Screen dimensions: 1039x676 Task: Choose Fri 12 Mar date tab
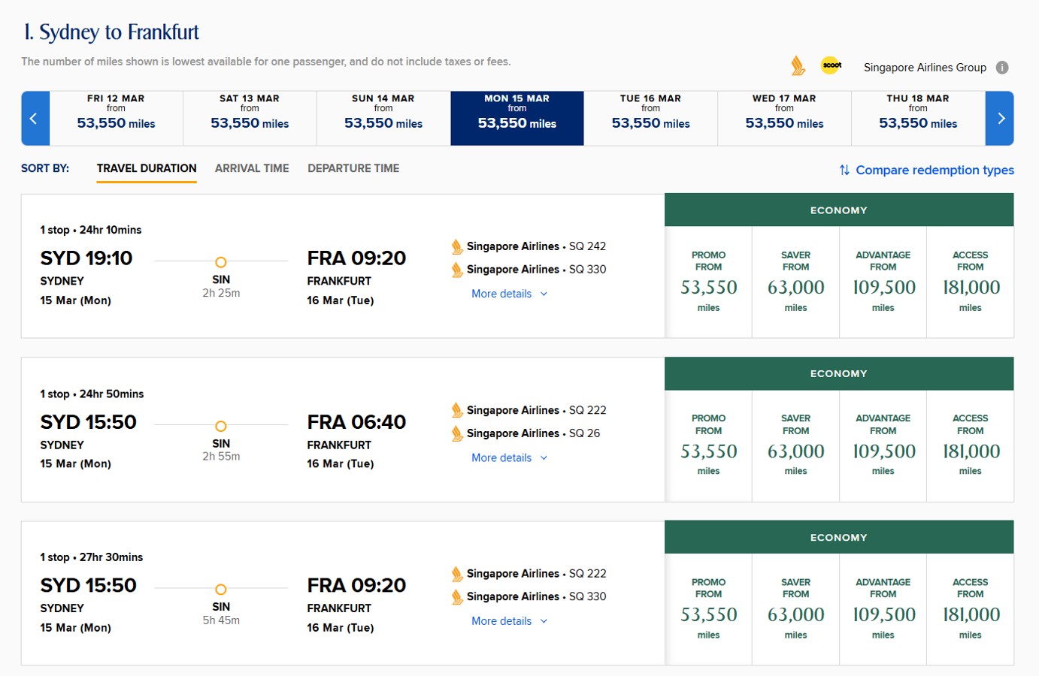[117, 119]
